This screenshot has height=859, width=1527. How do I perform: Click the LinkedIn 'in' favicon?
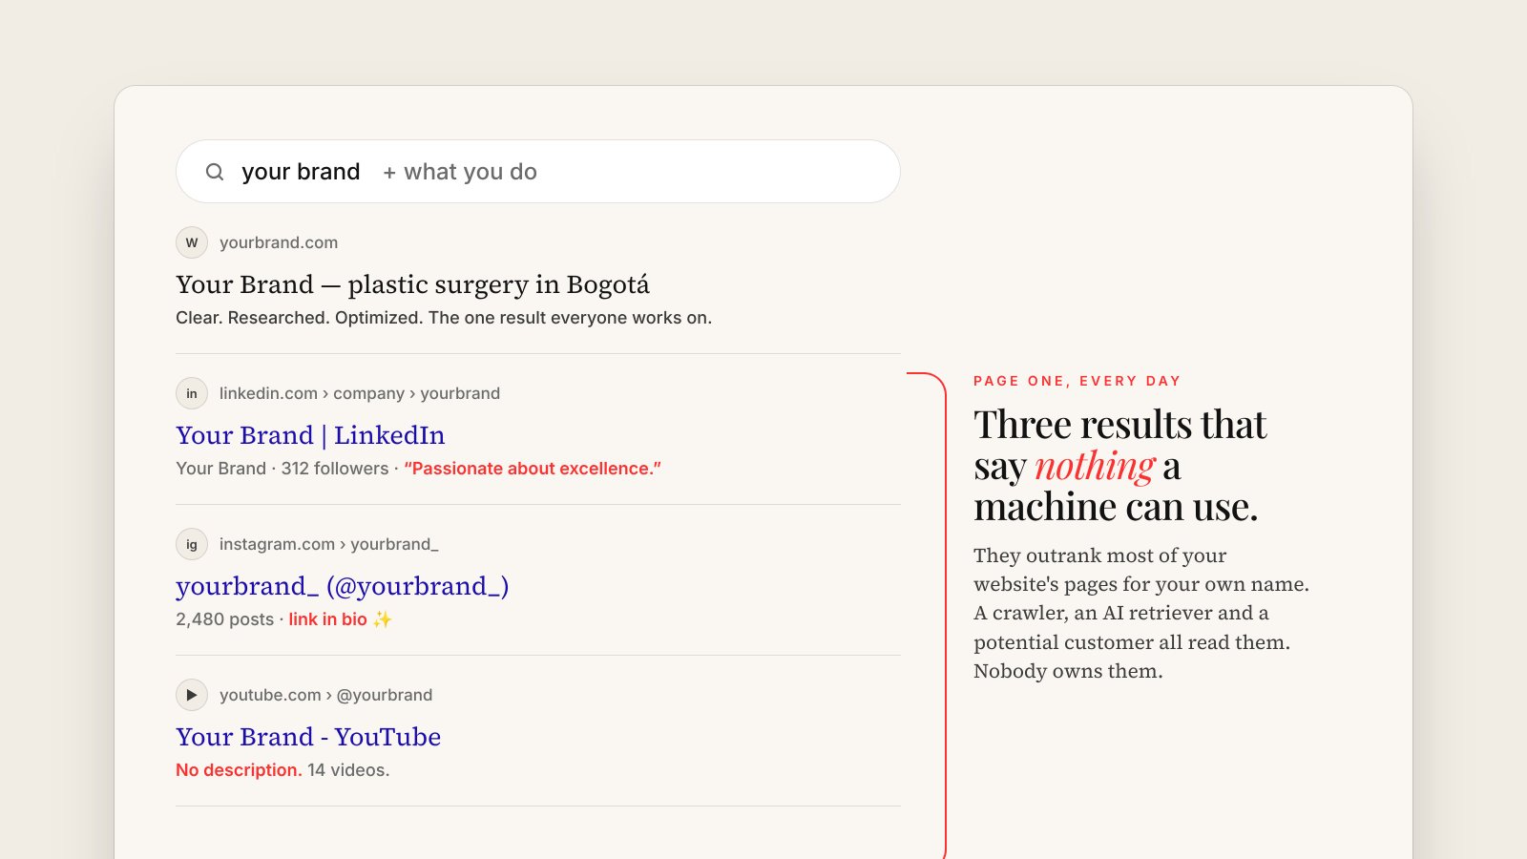point(192,393)
